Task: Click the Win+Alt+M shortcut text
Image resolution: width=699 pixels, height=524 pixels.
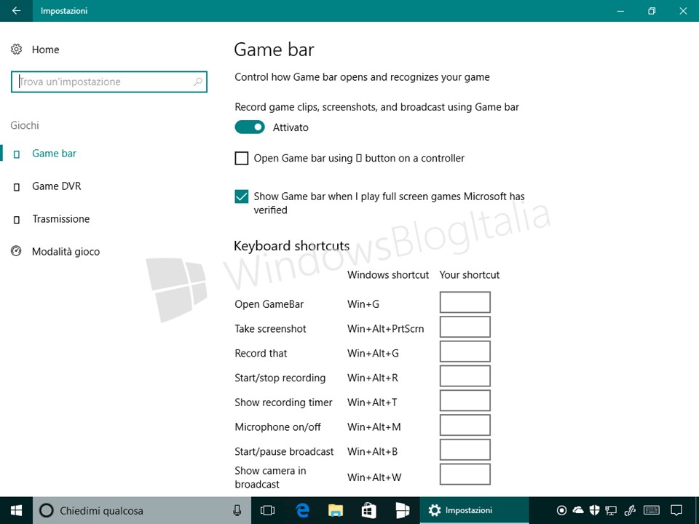Action: click(x=374, y=427)
